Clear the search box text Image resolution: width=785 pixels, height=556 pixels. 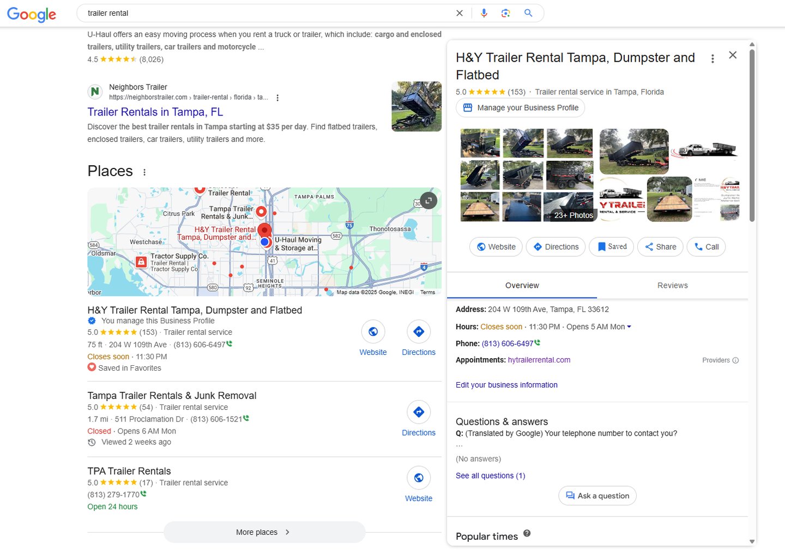pos(460,13)
